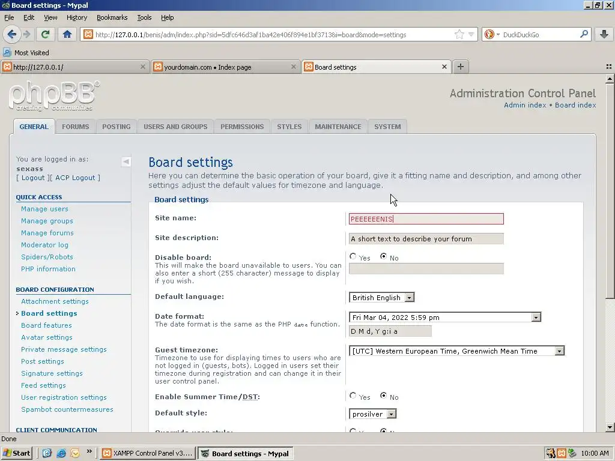Open the downloads arrow icon

click(604, 34)
